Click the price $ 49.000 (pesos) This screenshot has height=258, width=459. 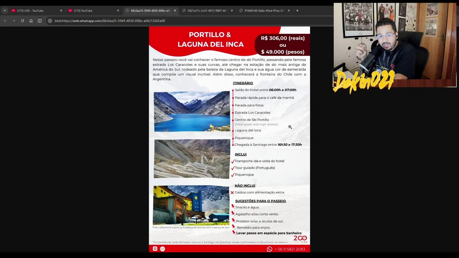283,52
